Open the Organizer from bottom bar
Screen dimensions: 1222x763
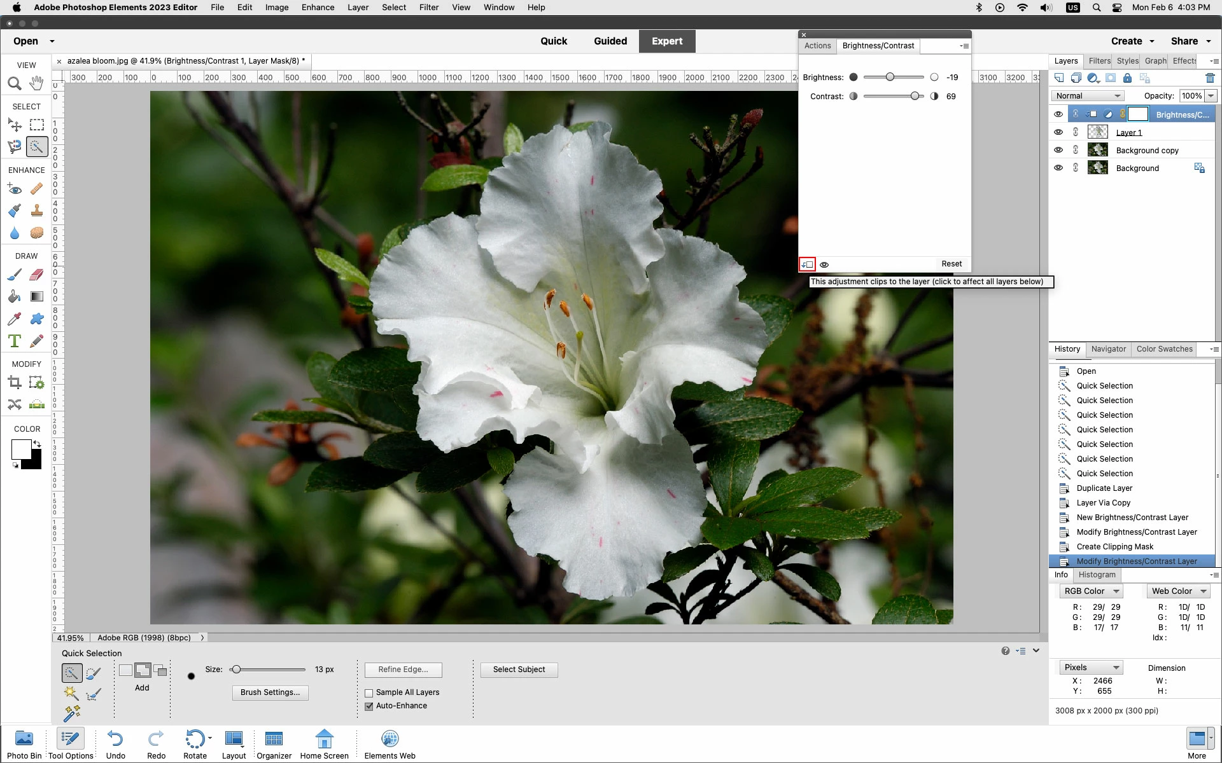274,745
